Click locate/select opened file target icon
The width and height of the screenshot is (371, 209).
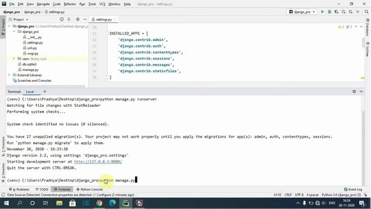pyautogui.click(x=62, y=19)
